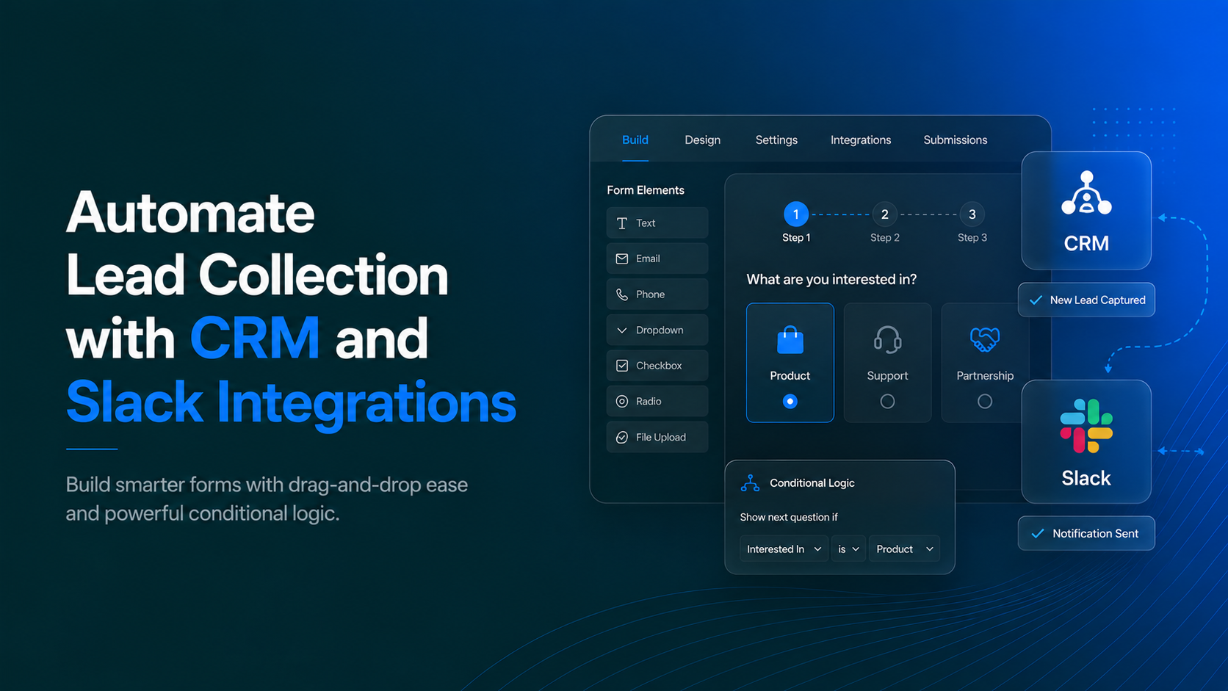Viewport: 1228px width, 691px height.
Task: Add the Phone form element
Action: click(657, 294)
